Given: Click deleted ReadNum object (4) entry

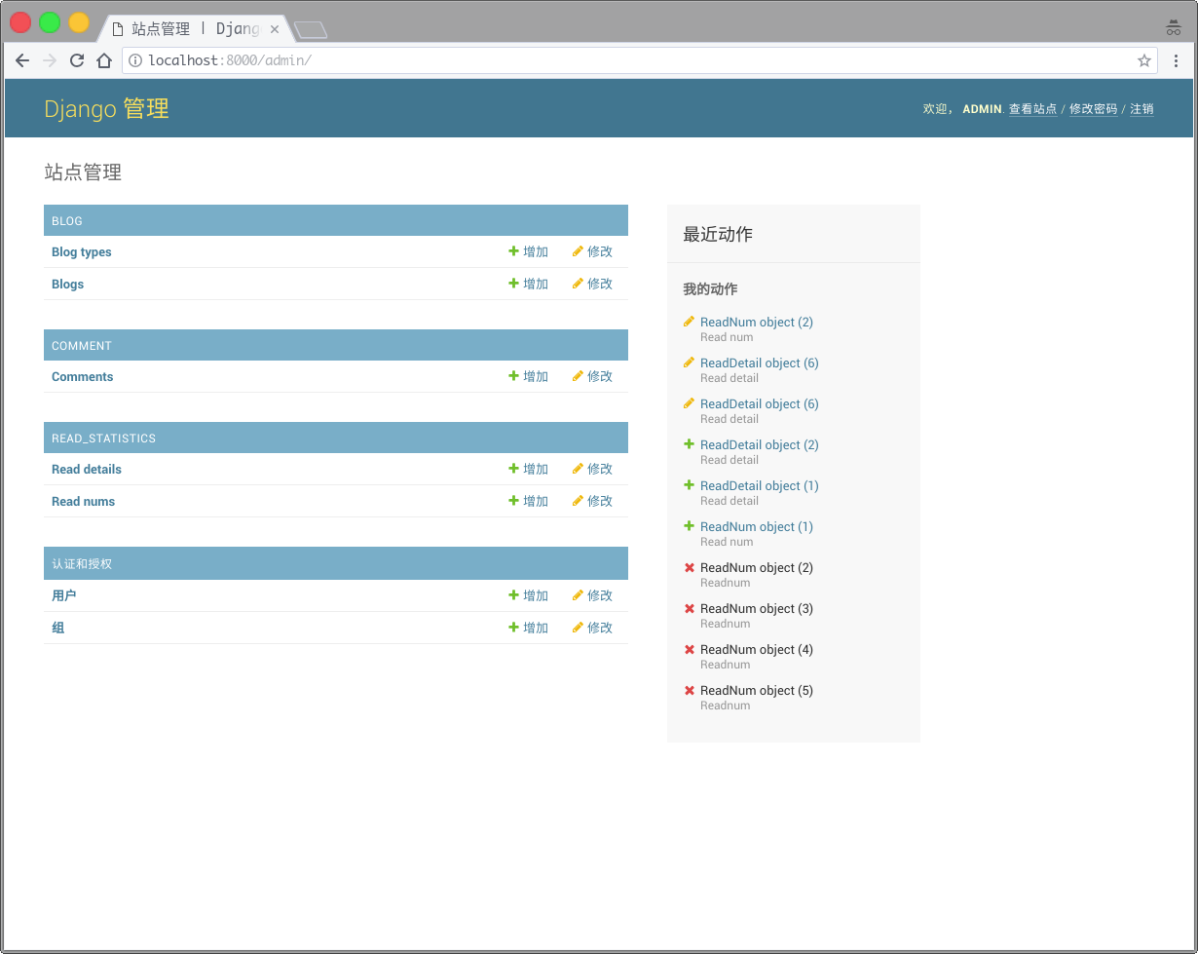Looking at the screenshot, I should 757,650.
